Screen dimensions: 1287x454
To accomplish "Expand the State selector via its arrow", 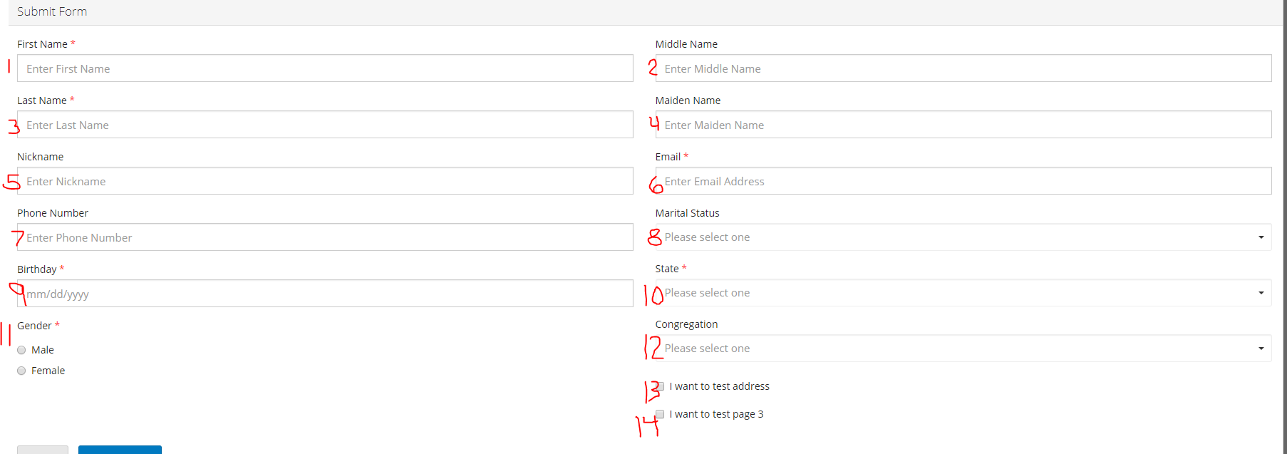I will (x=1260, y=292).
